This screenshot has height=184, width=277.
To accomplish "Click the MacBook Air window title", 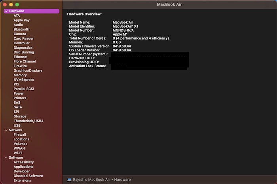I will pyautogui.click(x=169, y=5).
